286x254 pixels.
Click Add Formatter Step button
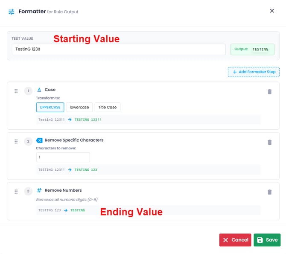[254, 72]
